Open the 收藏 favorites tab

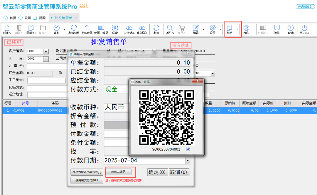(24, 18)
